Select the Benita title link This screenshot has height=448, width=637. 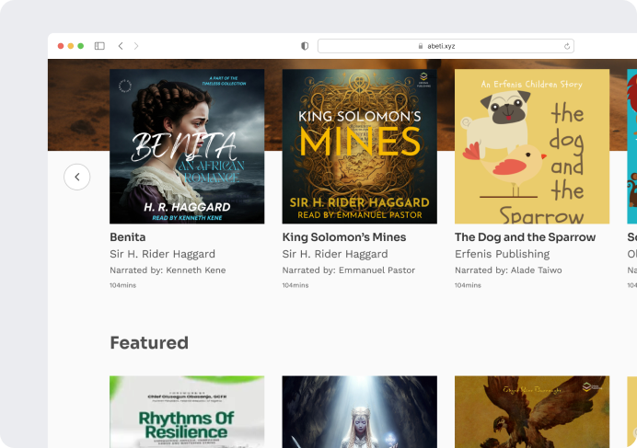coord(128,236)
